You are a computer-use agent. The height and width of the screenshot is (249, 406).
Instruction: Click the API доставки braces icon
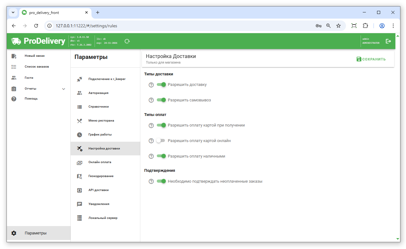pyautogui.click(x=79, y=190)
